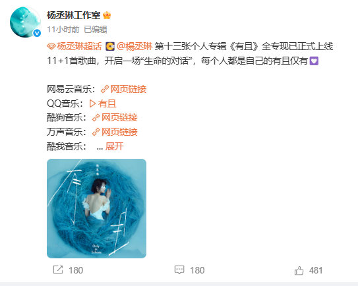Open the 杨丞琳超话 super topic link
Viewport: 358px width, 286px height.
click(79, 46)
